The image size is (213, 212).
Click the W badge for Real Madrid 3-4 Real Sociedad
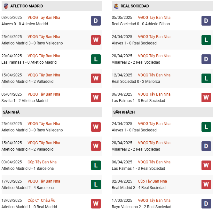pos(206,185)
